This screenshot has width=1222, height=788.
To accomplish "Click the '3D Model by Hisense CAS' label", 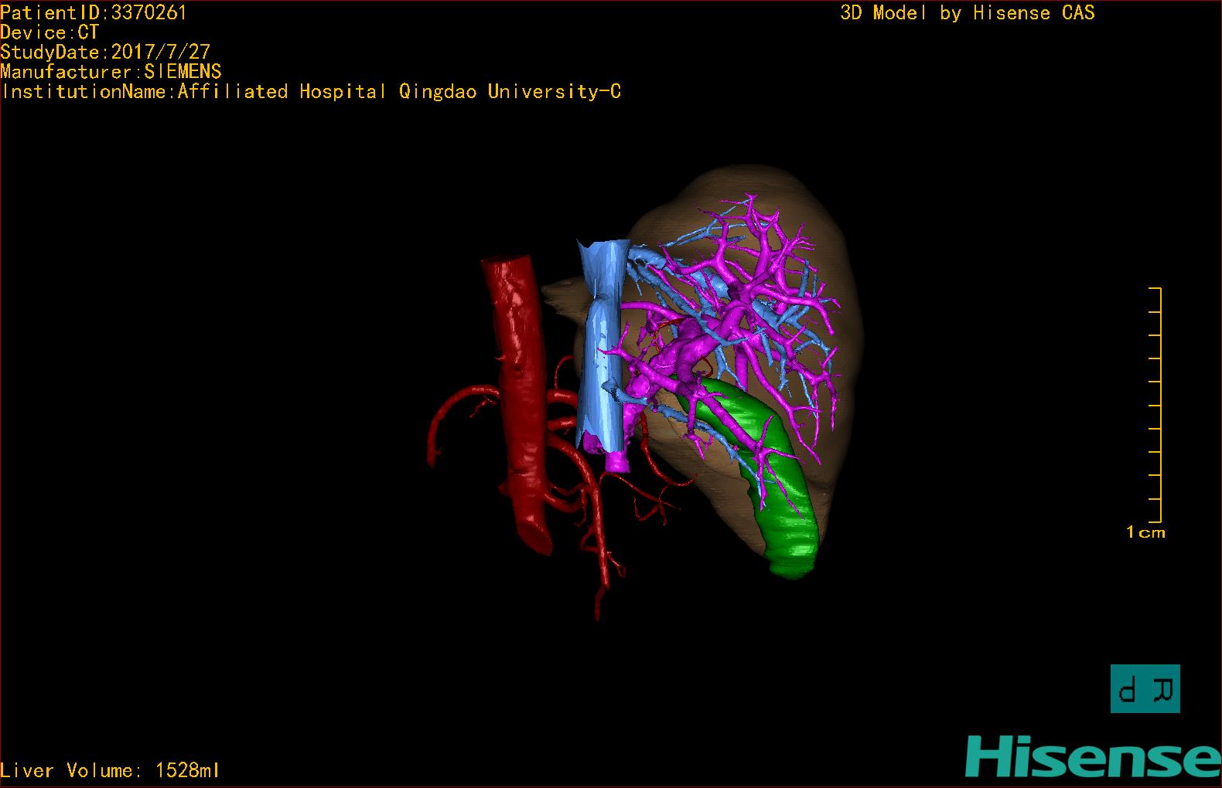I will point(968,12).
